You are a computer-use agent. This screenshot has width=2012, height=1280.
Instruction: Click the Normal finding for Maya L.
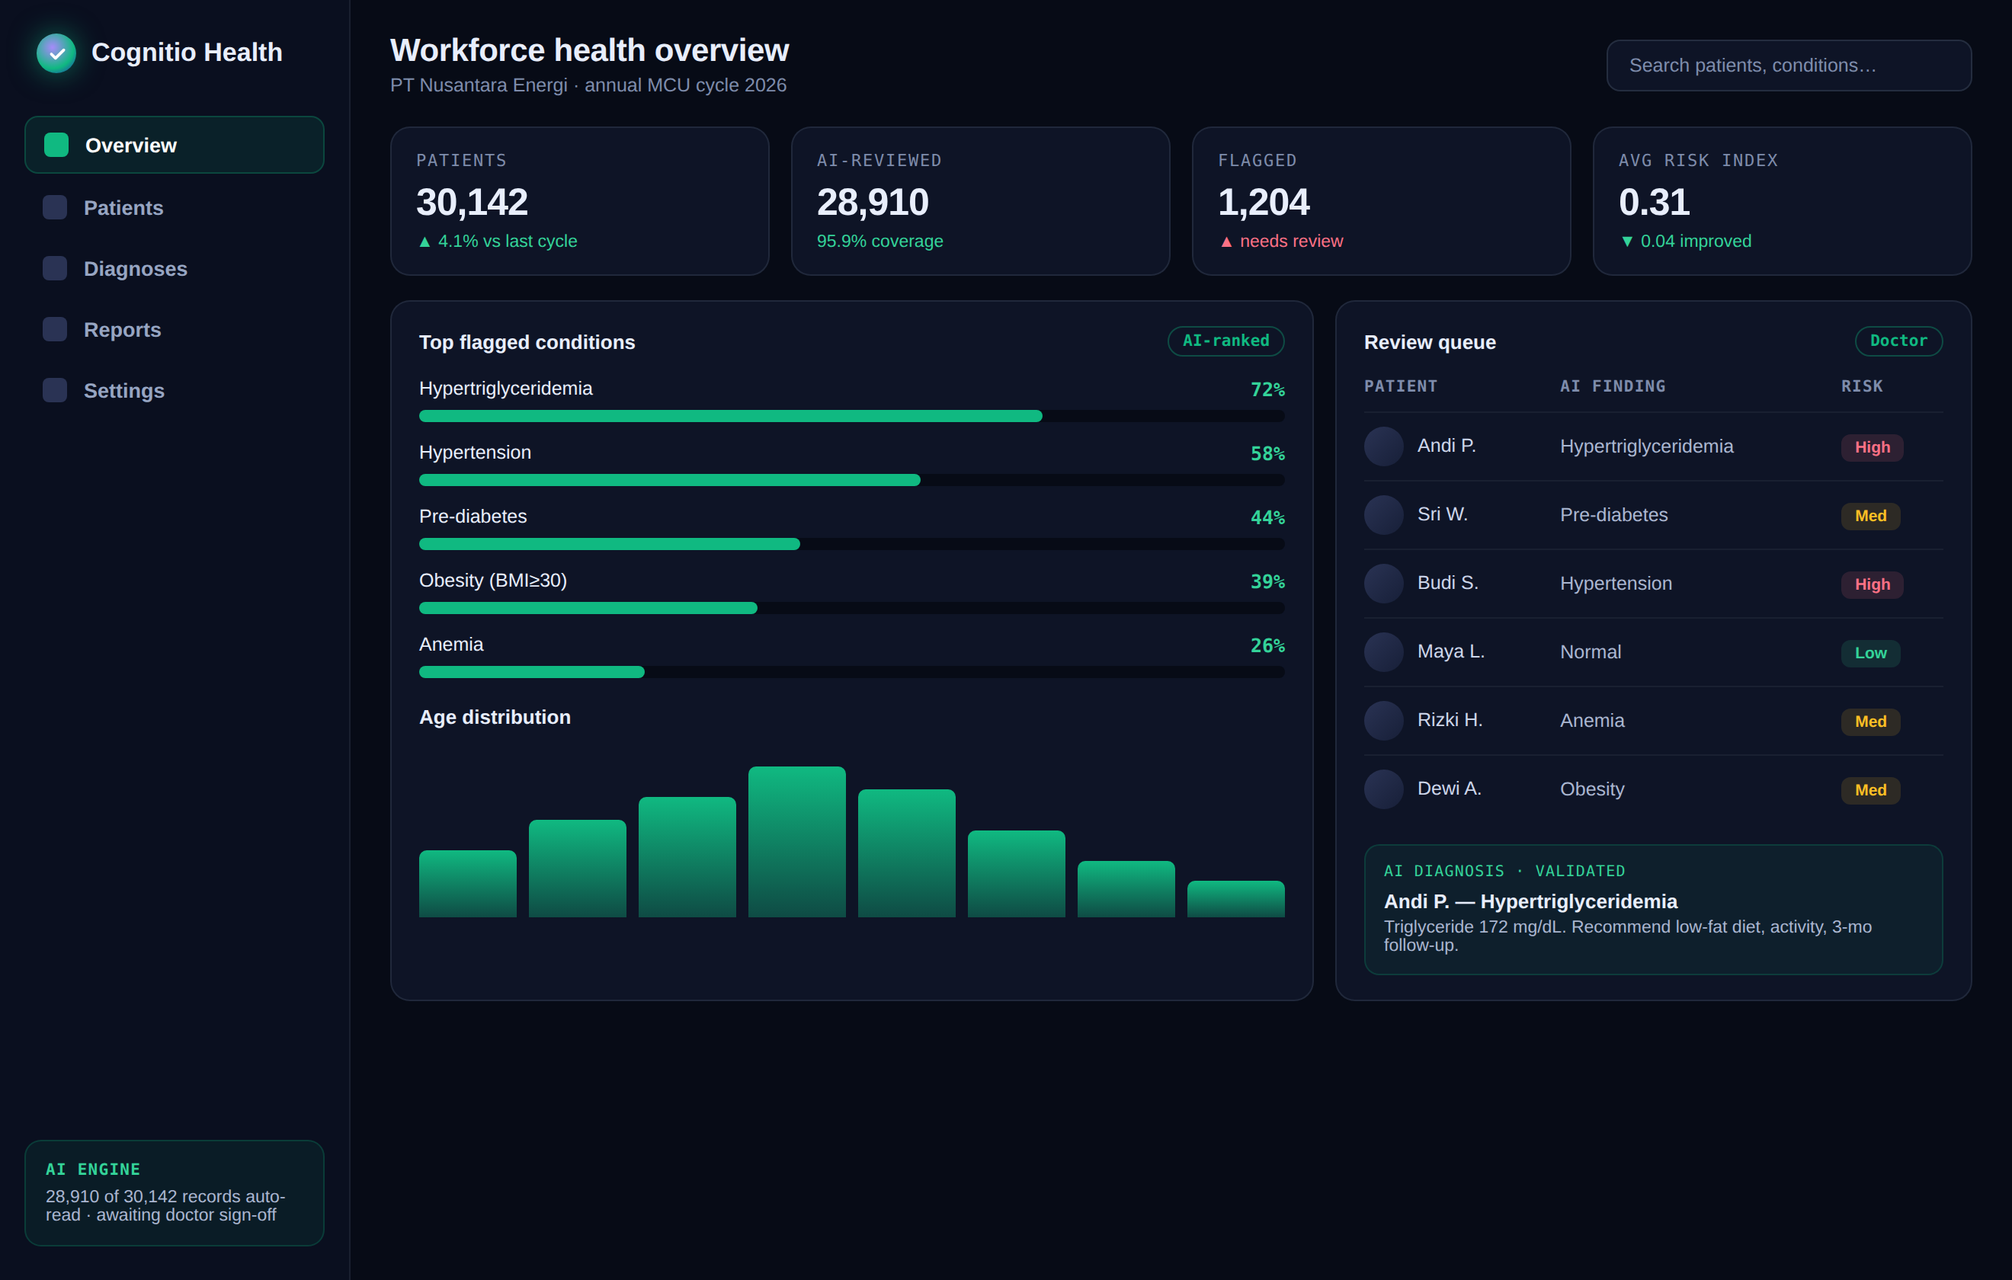coord(1590,651)
